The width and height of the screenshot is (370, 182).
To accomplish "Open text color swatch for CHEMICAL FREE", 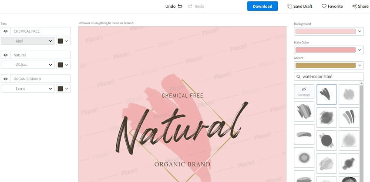I will click(63, 41).
